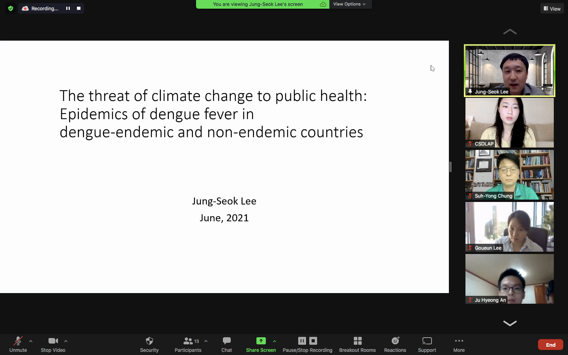This screenshot has height=355, width=568.
Task: Click the Recording cloud icon
Action: [25, 8]
